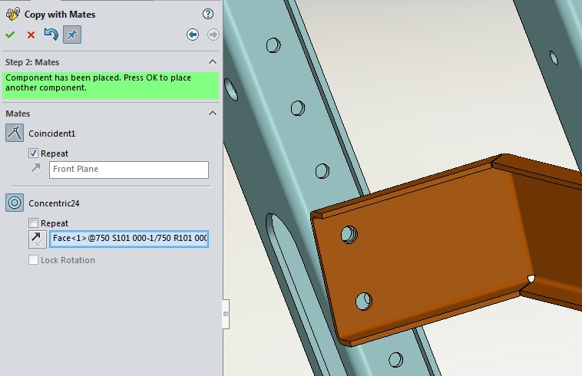Click the blue Undo arrow icon
The width and height of the screenshot is (582, 376).
pos(51,35)
